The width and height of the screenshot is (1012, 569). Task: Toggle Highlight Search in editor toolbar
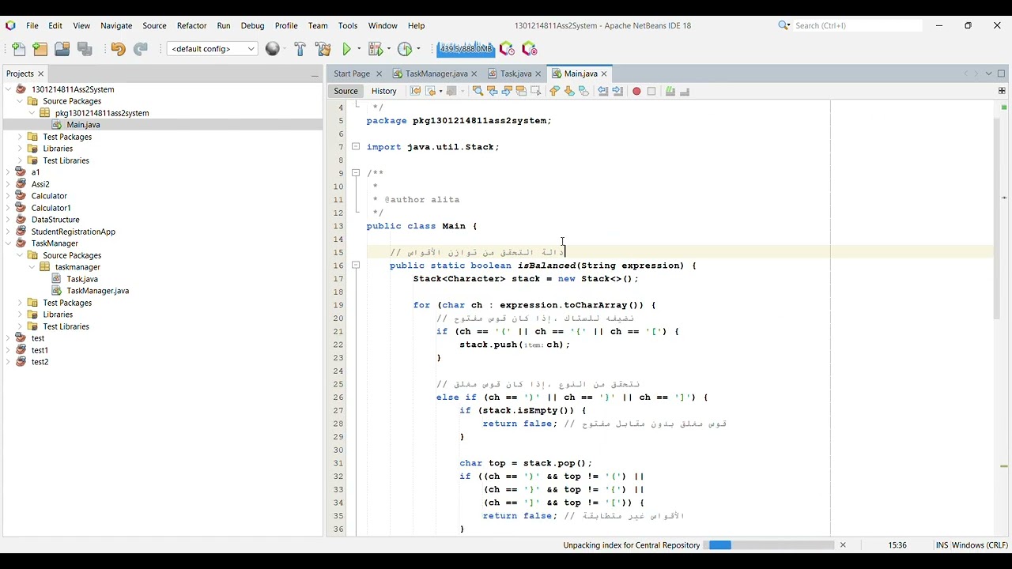(521, 91)
